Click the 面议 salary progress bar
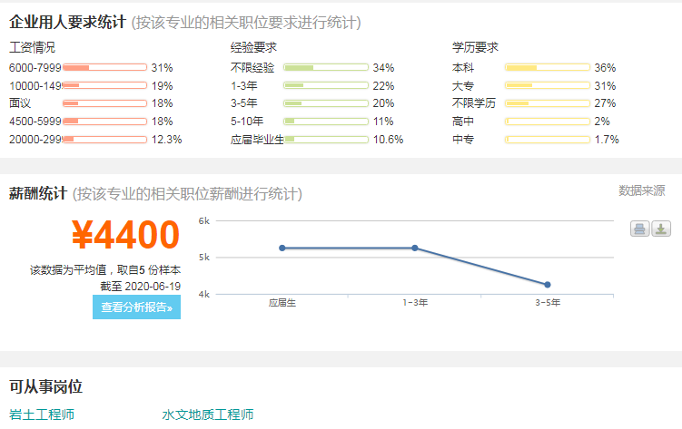Screen dimensions: 682x429 [x=104, y=103]
